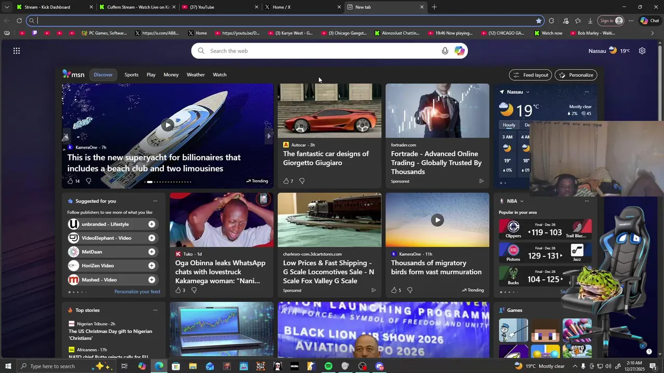Open the tab search chevron button

click(7, 7)
